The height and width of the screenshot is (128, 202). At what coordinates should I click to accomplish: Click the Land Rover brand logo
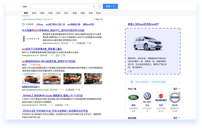133,96
